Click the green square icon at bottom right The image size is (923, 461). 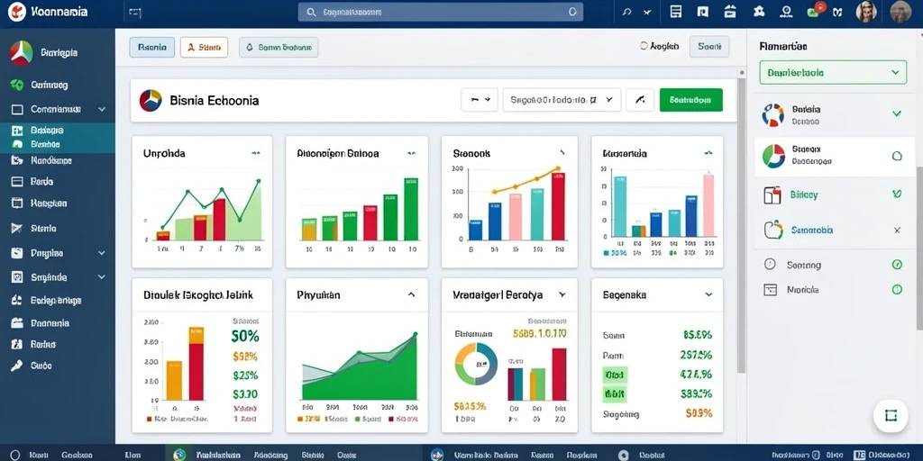tap(891, 416)
